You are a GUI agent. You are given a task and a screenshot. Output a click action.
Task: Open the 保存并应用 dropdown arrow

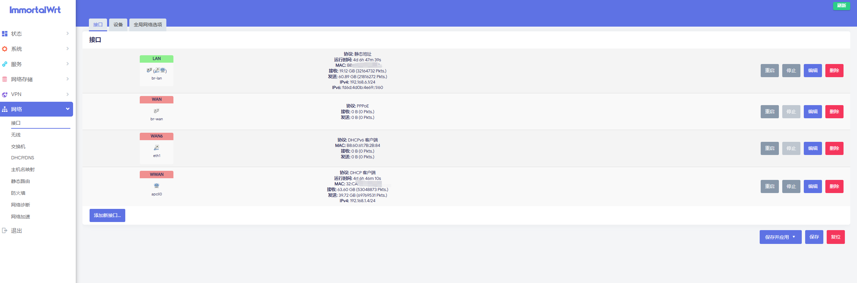794,237
